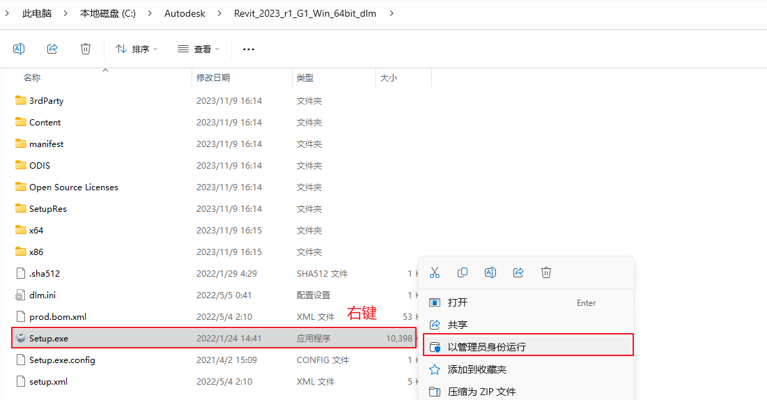This screenshot has height=400, width=767.
Task: Sort by 大小 column header
Action: coord(389,78)
